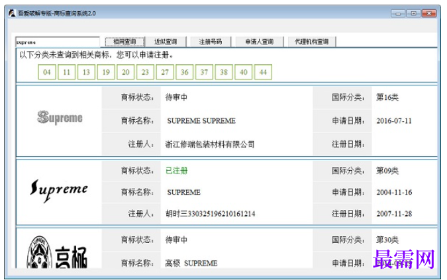This screenshot has height=280, width=447.
Task: Click application date 2004-11-16
Action: click(394, 192)
